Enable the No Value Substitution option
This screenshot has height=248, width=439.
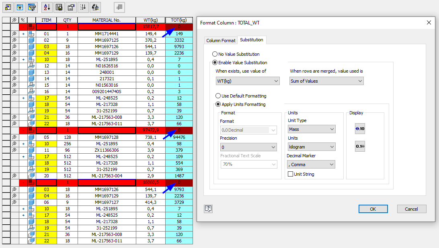[x=216, y=55]
